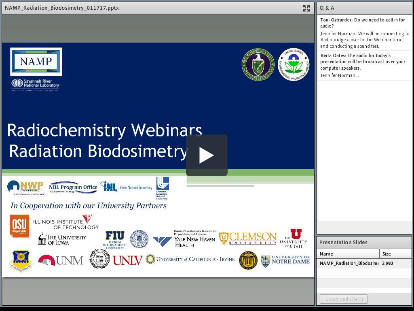
Task: Click the Department of Energy seal
Action: pos(258,64)
